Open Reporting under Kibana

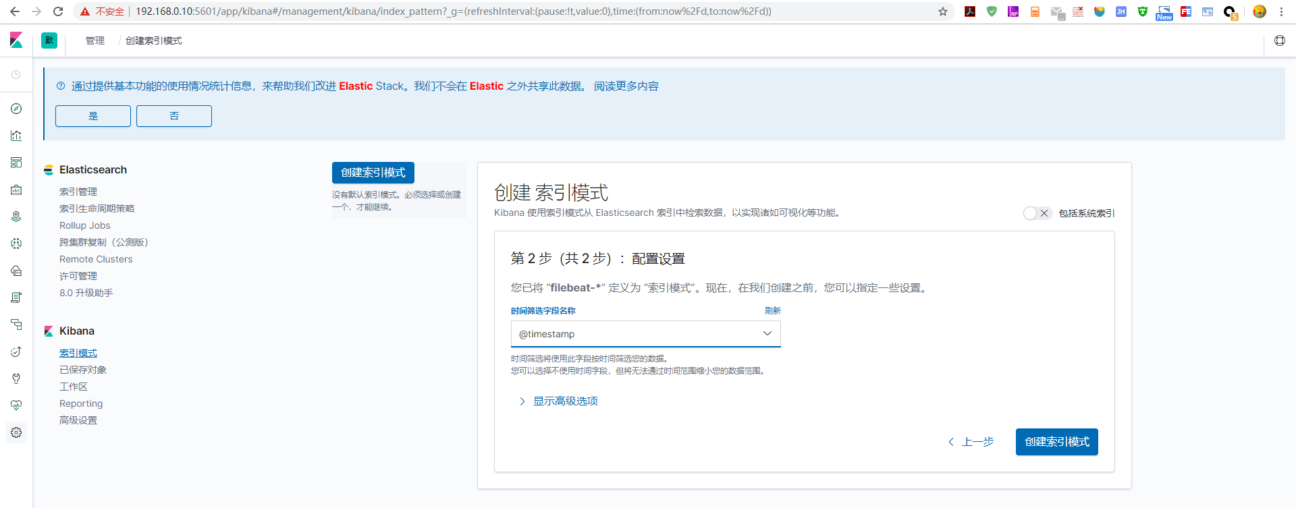tap(81, 403)
